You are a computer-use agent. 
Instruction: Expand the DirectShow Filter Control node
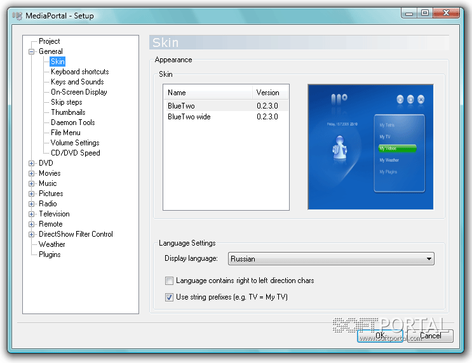click(31, 235)
